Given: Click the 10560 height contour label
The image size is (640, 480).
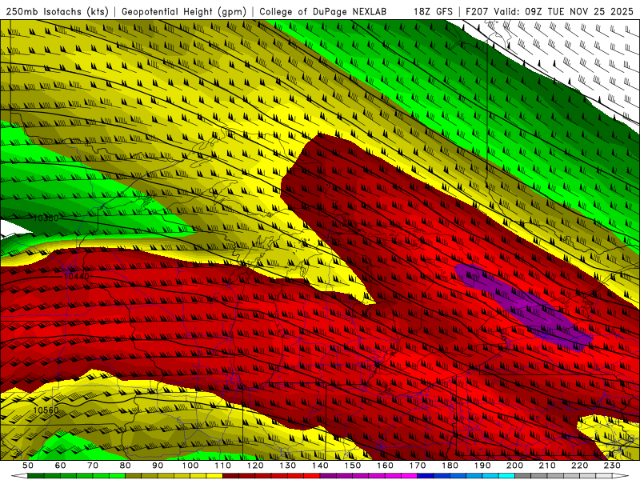Looking at the screenshot, I should click(46, 410).
